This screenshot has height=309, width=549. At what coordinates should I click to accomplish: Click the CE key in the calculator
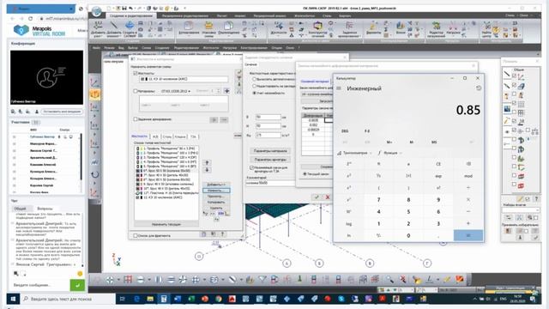(438, 164)
